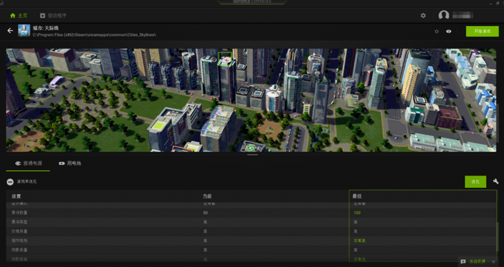The image size is (504, 267).
Task: Mark Cities: Skylines as favorite with the star icon
Action: pyautogui.click(x=437, y=31)
